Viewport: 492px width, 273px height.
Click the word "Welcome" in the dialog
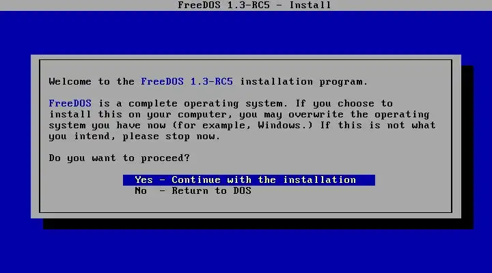[x=70, y=81]
